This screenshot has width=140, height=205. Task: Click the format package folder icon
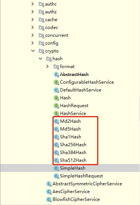tap(56, 67)
